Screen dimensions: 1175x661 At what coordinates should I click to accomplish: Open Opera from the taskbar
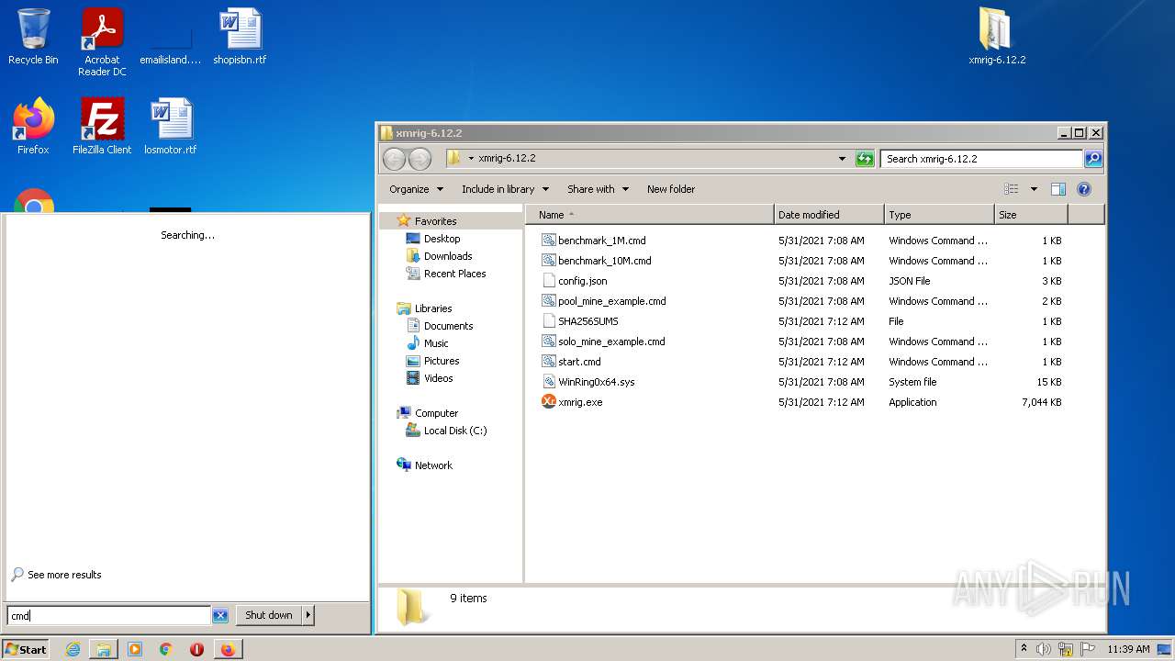tap(196, 649)
